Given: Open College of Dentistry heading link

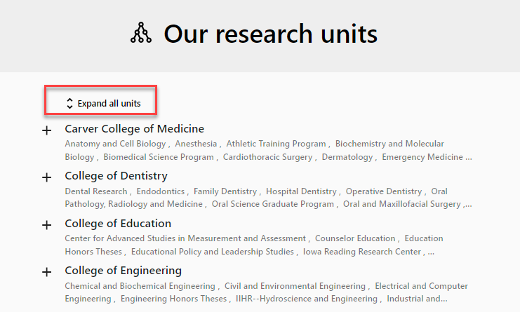Looking at the screenshot, I should (x=116, y=176).
